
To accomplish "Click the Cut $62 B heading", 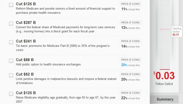I will [x=25, y=74].
